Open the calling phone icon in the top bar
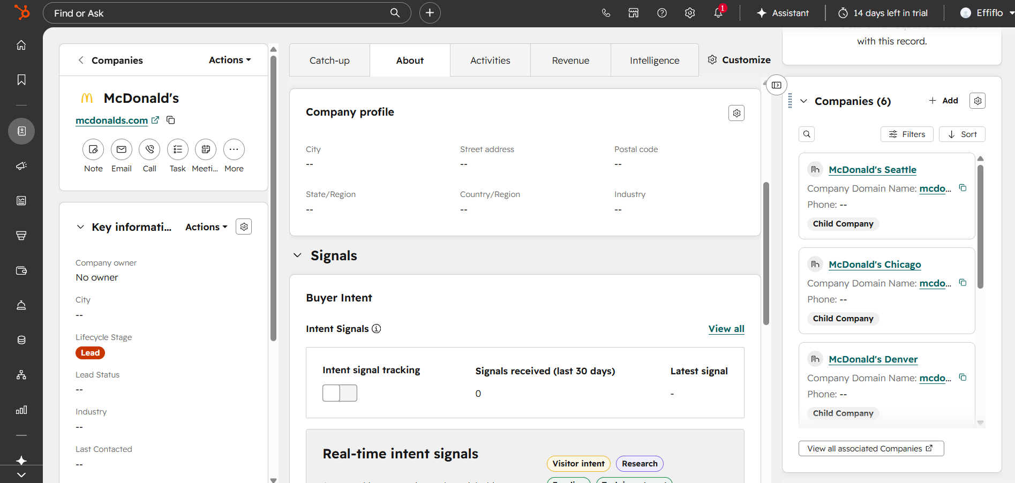Image resolution: width=1015 pixels, height=483 pixels. [x=606, y=13]
